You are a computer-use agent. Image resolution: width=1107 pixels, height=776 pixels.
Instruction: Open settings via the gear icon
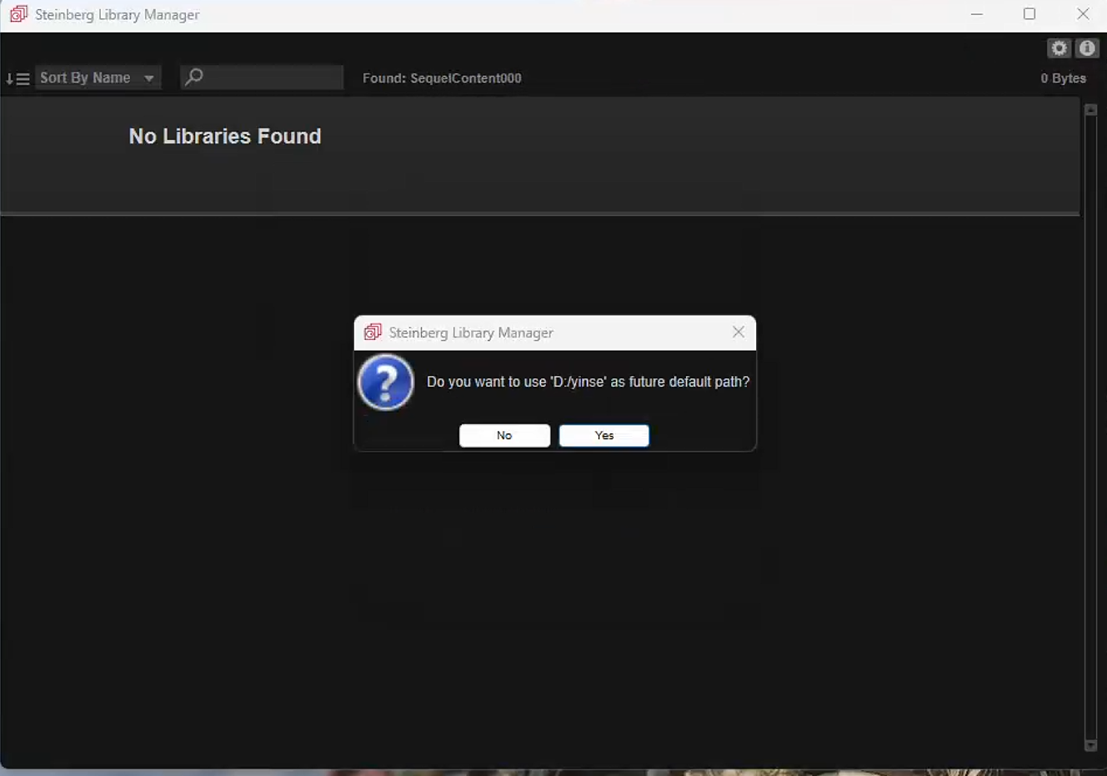coord(1059,48)
